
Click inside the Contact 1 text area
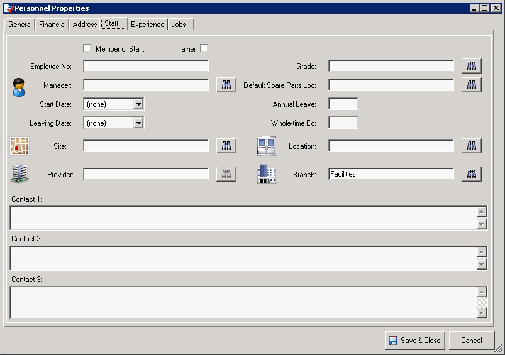[243, 218]
